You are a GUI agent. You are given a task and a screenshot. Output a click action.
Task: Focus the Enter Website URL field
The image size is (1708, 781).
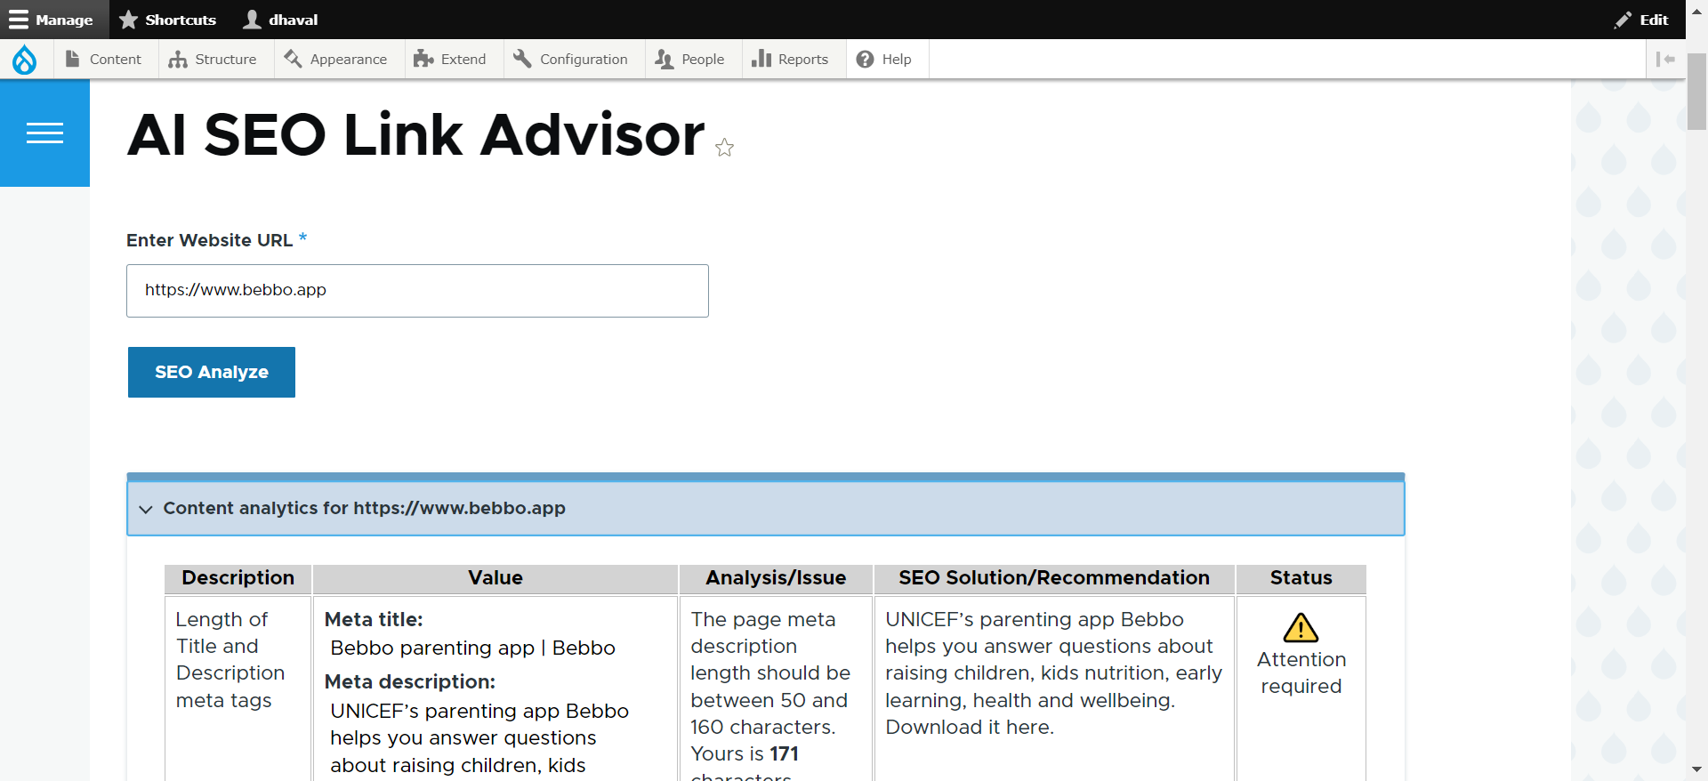coord(417,291)
